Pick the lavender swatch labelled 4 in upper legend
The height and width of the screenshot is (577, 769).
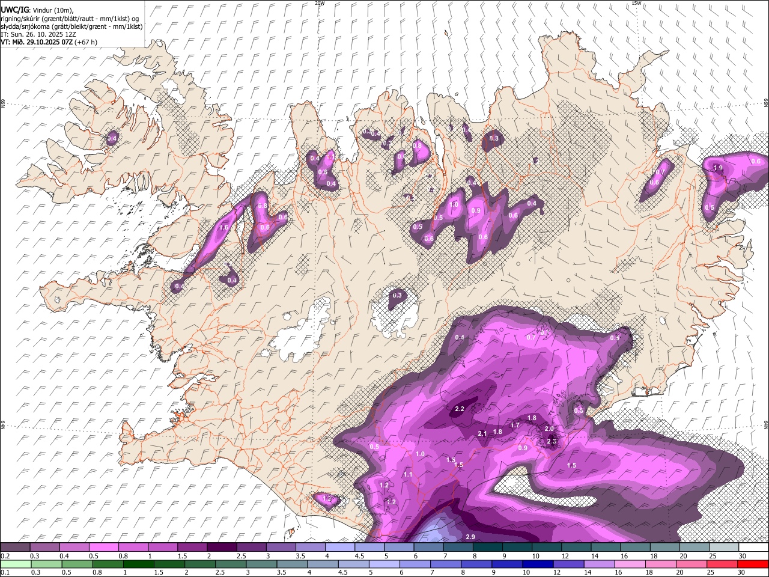339,548
